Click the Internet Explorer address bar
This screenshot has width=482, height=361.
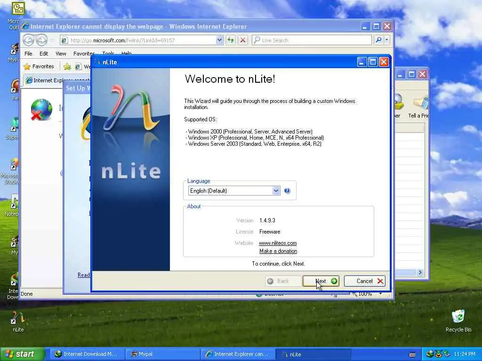pos(138,40)
